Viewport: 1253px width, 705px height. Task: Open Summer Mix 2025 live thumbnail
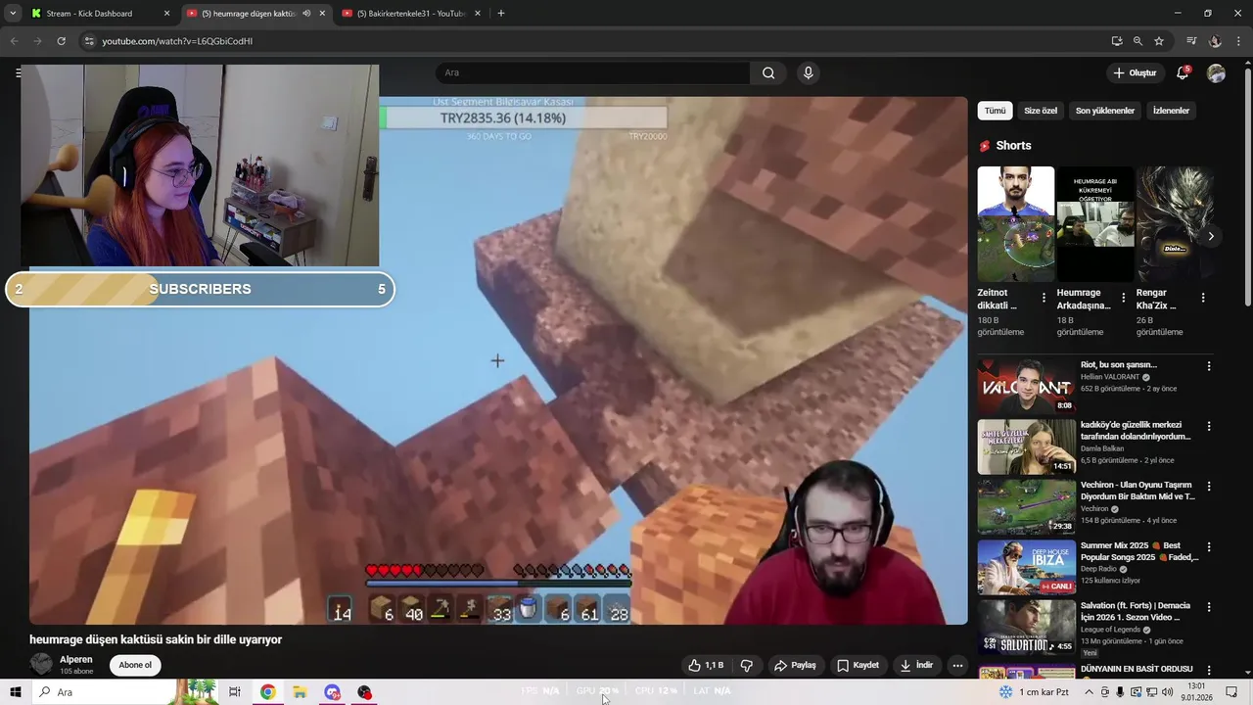coord(1026,567)
